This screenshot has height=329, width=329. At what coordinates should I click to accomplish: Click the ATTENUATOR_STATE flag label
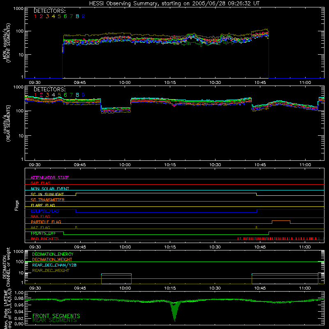pos(50,178)
